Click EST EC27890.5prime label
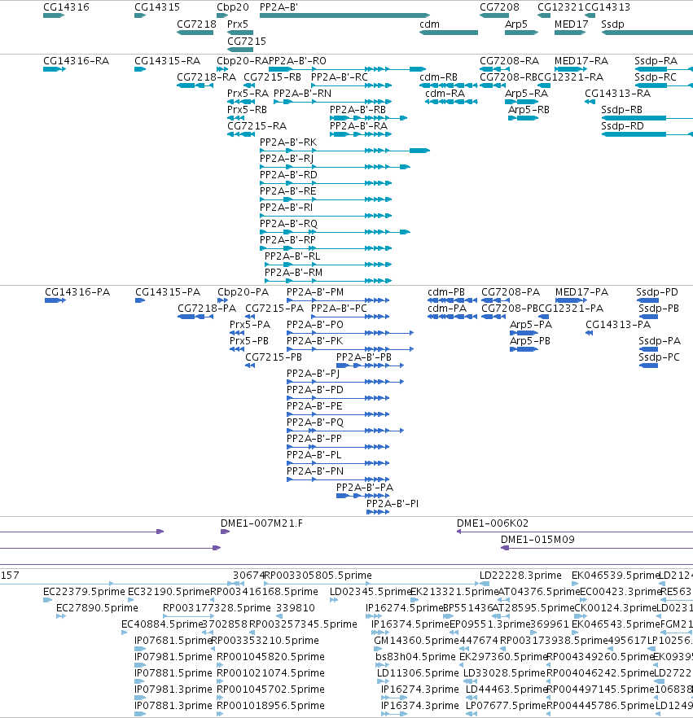This screenshot has width=693, height=718. click(97, 608)
